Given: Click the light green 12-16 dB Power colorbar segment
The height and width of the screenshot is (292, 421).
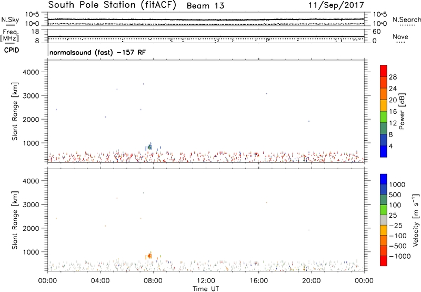Looking at the screenshot, I should 384,117.
